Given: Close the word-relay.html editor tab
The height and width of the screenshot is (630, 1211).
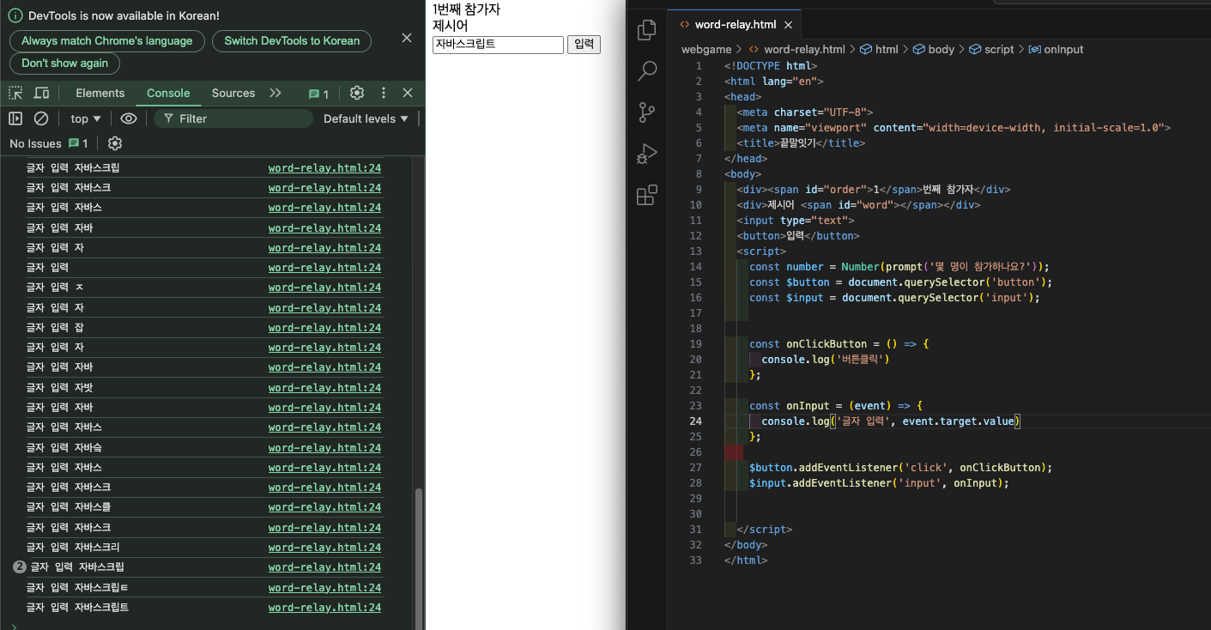Looking at the screenshot, I should pyautogui.click(x=787, y=25).
